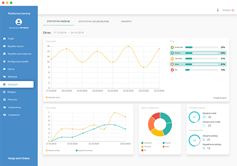Click the Ustawienia gears icon

(5, 115)
